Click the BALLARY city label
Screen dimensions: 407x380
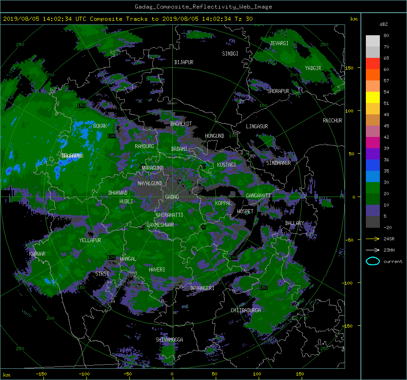tap(294, 223)
